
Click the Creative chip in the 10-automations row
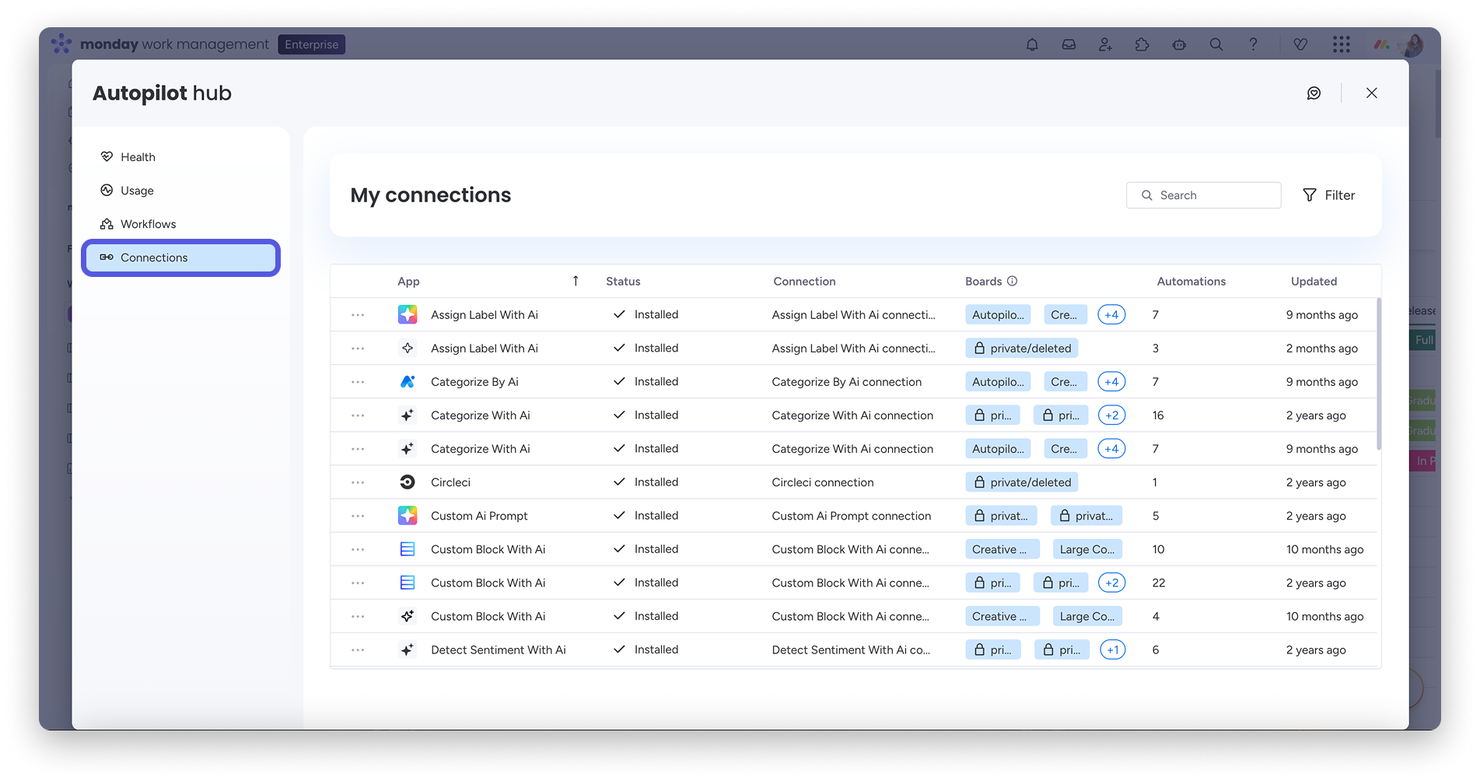point(1002,549)
